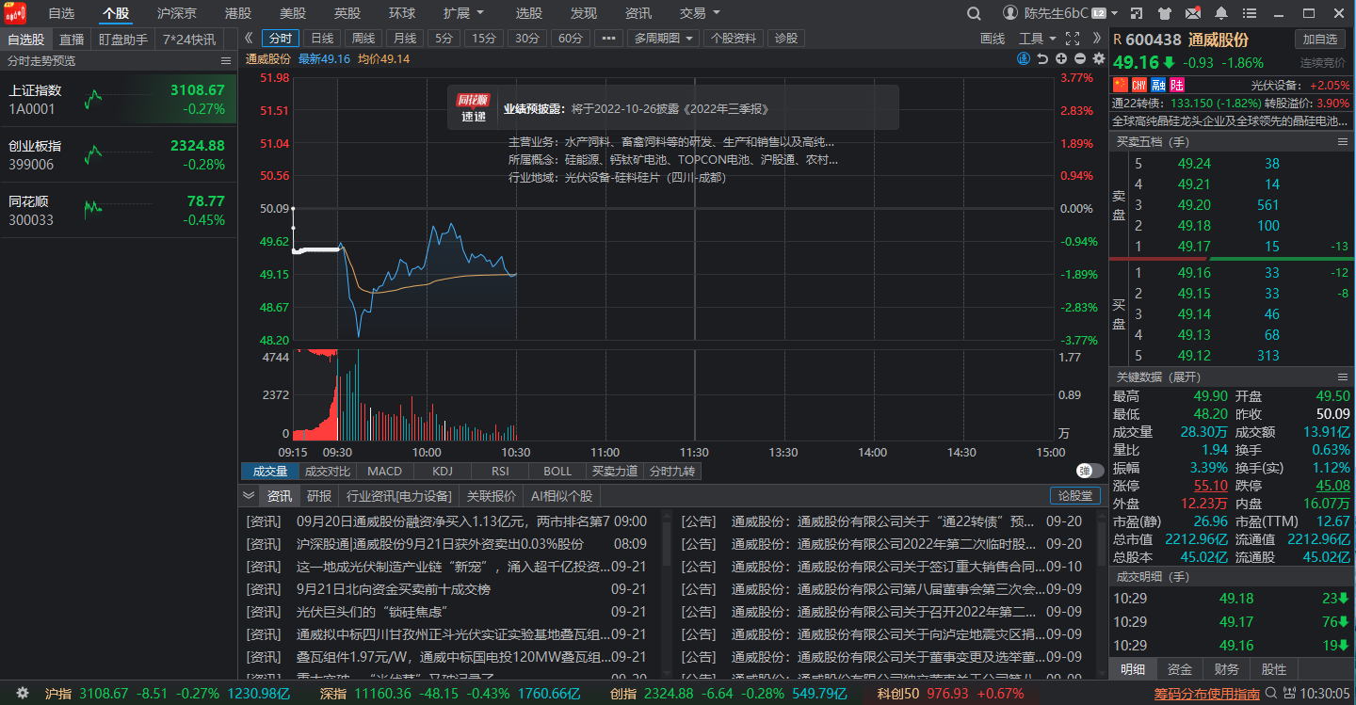Switch to the 7*24快讯 tab
The width and height of the screenshot is (1356, 705).
(x=188, y=40)
